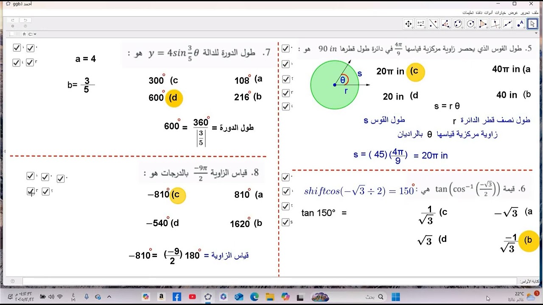Select the Move tool arrow

pyautogui.click(x=532, y=24)
